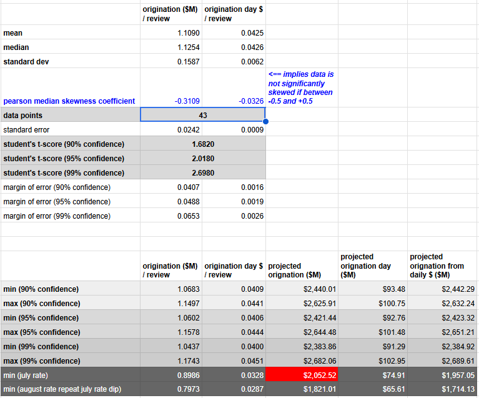
Task: Select the skewness value -0.0326
Action: (251, 101)
